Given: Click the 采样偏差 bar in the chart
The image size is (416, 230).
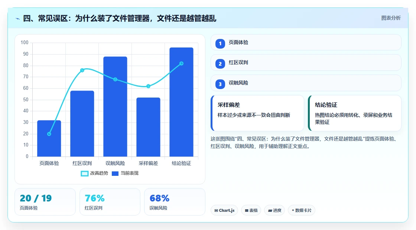Looking at the screenshot, I should 148,127.
